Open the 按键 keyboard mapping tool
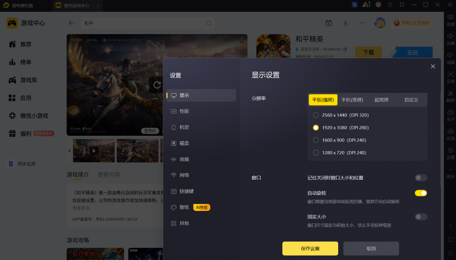This screenshot has height=260, width=456. 450,20
